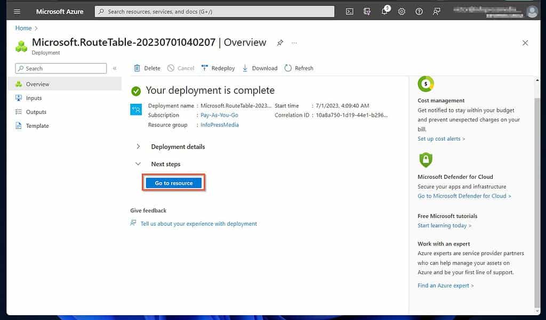The image size is (546, 320).
Task: Go to Home breadcrumb
Action: 23,28
